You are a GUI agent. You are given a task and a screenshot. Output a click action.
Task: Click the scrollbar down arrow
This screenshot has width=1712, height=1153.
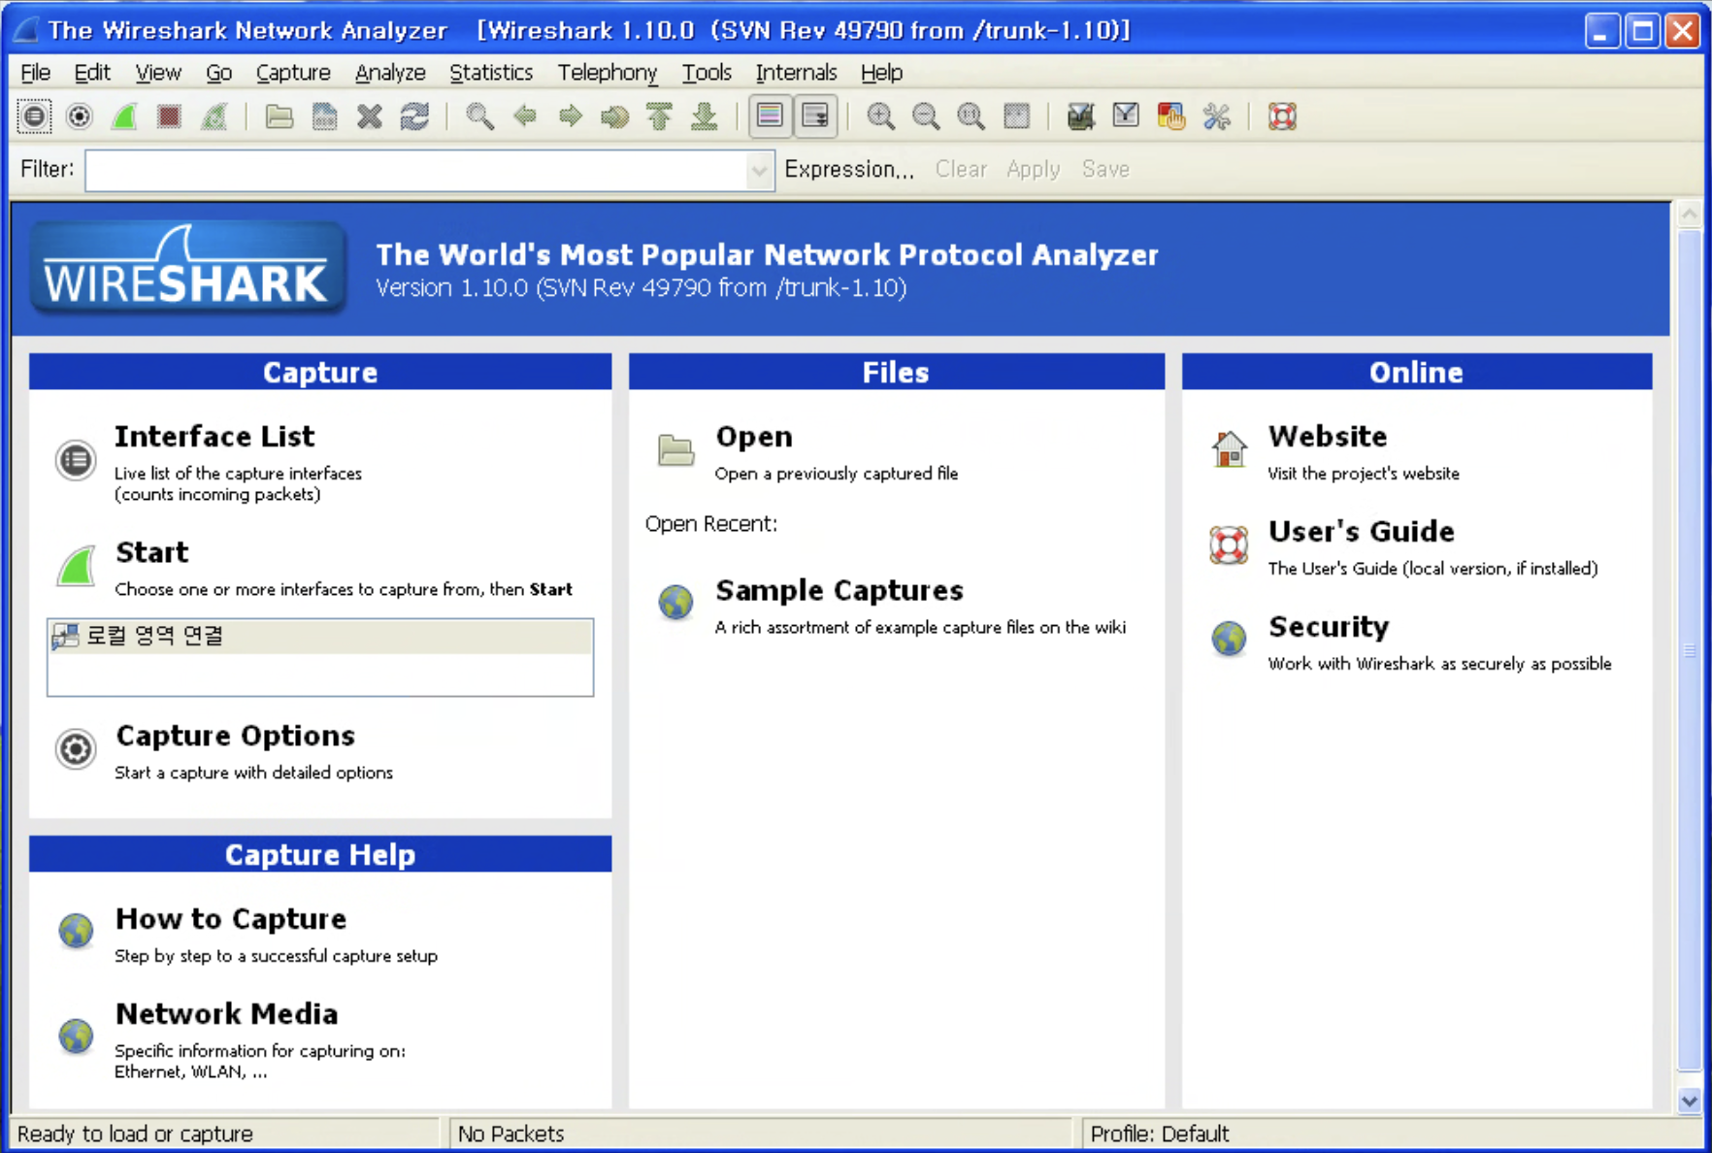1690,1101
